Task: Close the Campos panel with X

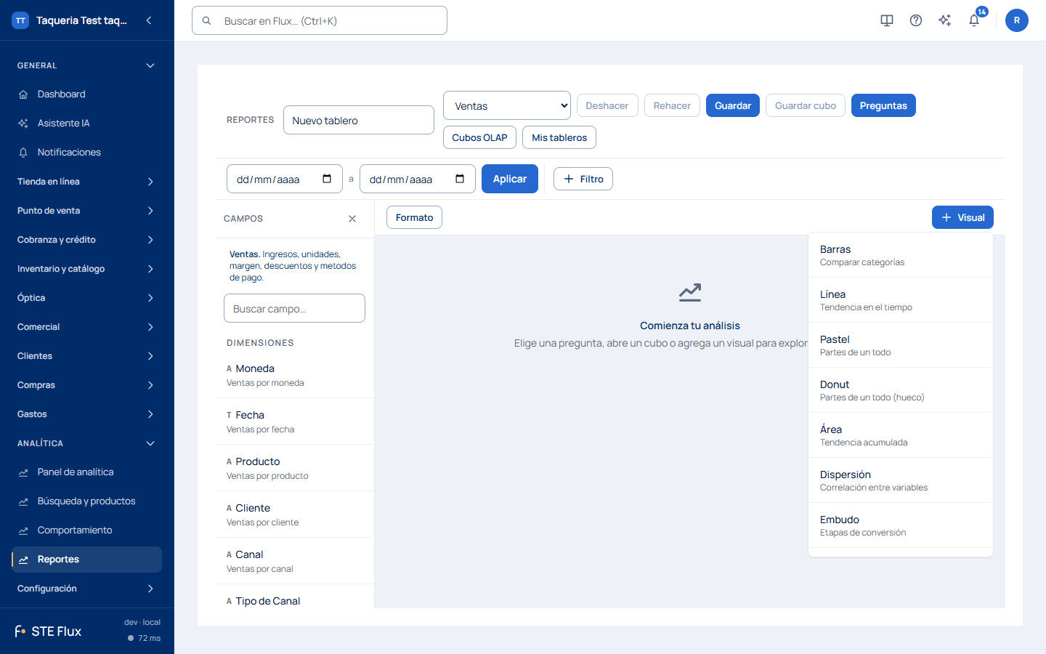Action: click(x=352, y=219)
